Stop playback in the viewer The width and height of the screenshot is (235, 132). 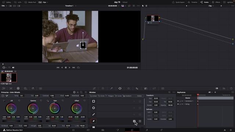[x=66, y=67]
